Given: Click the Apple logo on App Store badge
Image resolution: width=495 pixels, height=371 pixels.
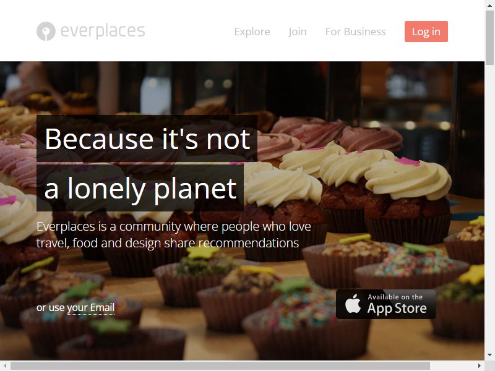Looking at the screenshot, I should point(353,304).
